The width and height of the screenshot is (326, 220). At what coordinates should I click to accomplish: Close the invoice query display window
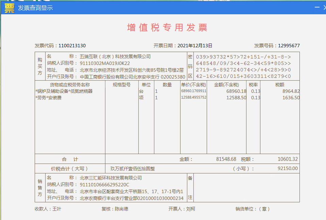coord(325,7)
